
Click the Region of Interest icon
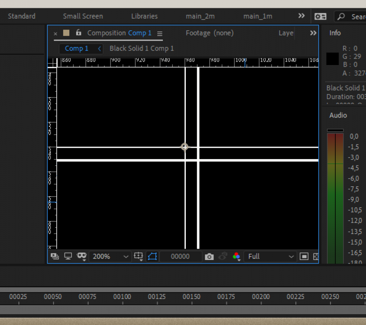(x=304, y=257)
